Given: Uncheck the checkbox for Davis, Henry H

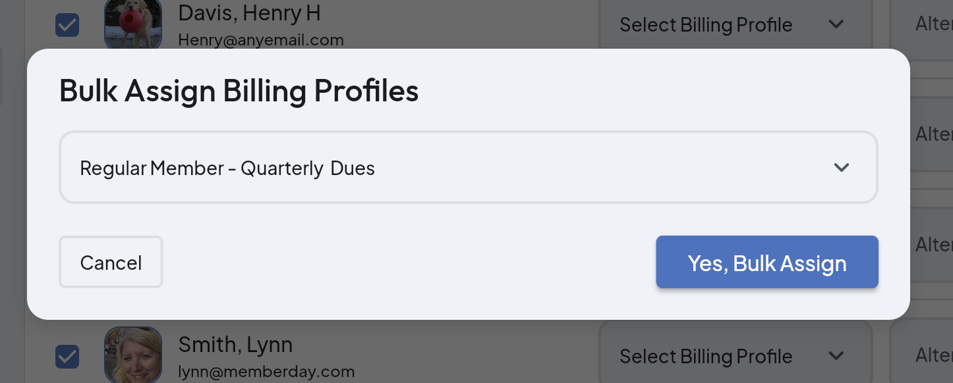Looking at the screenshot, I should [x=67, y=25].
